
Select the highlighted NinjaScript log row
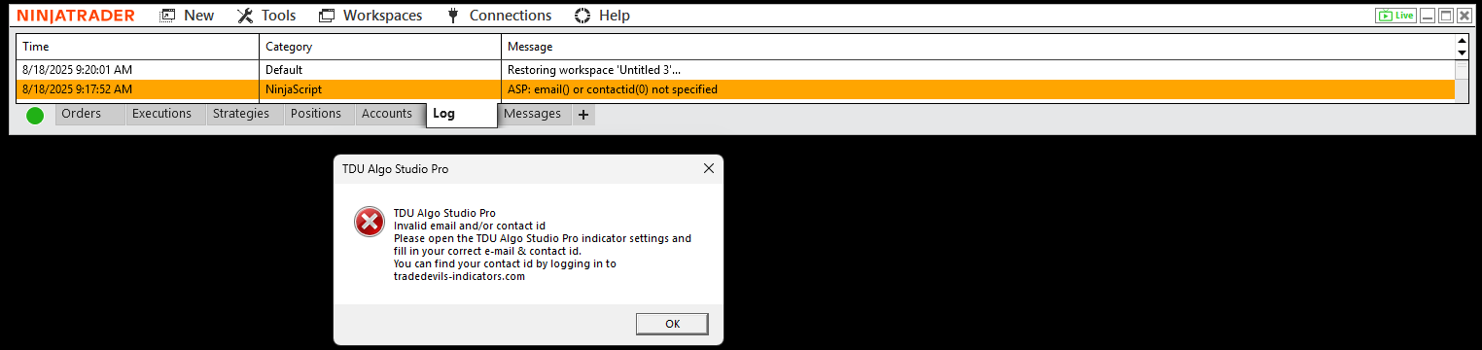pyautogui.click(x=735, y=89)
